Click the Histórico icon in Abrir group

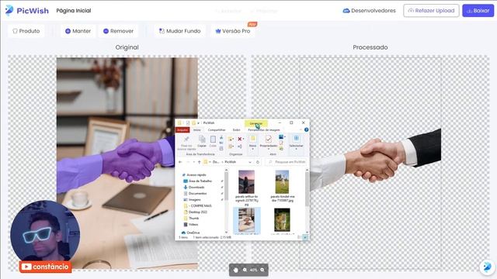pos(281,149)
